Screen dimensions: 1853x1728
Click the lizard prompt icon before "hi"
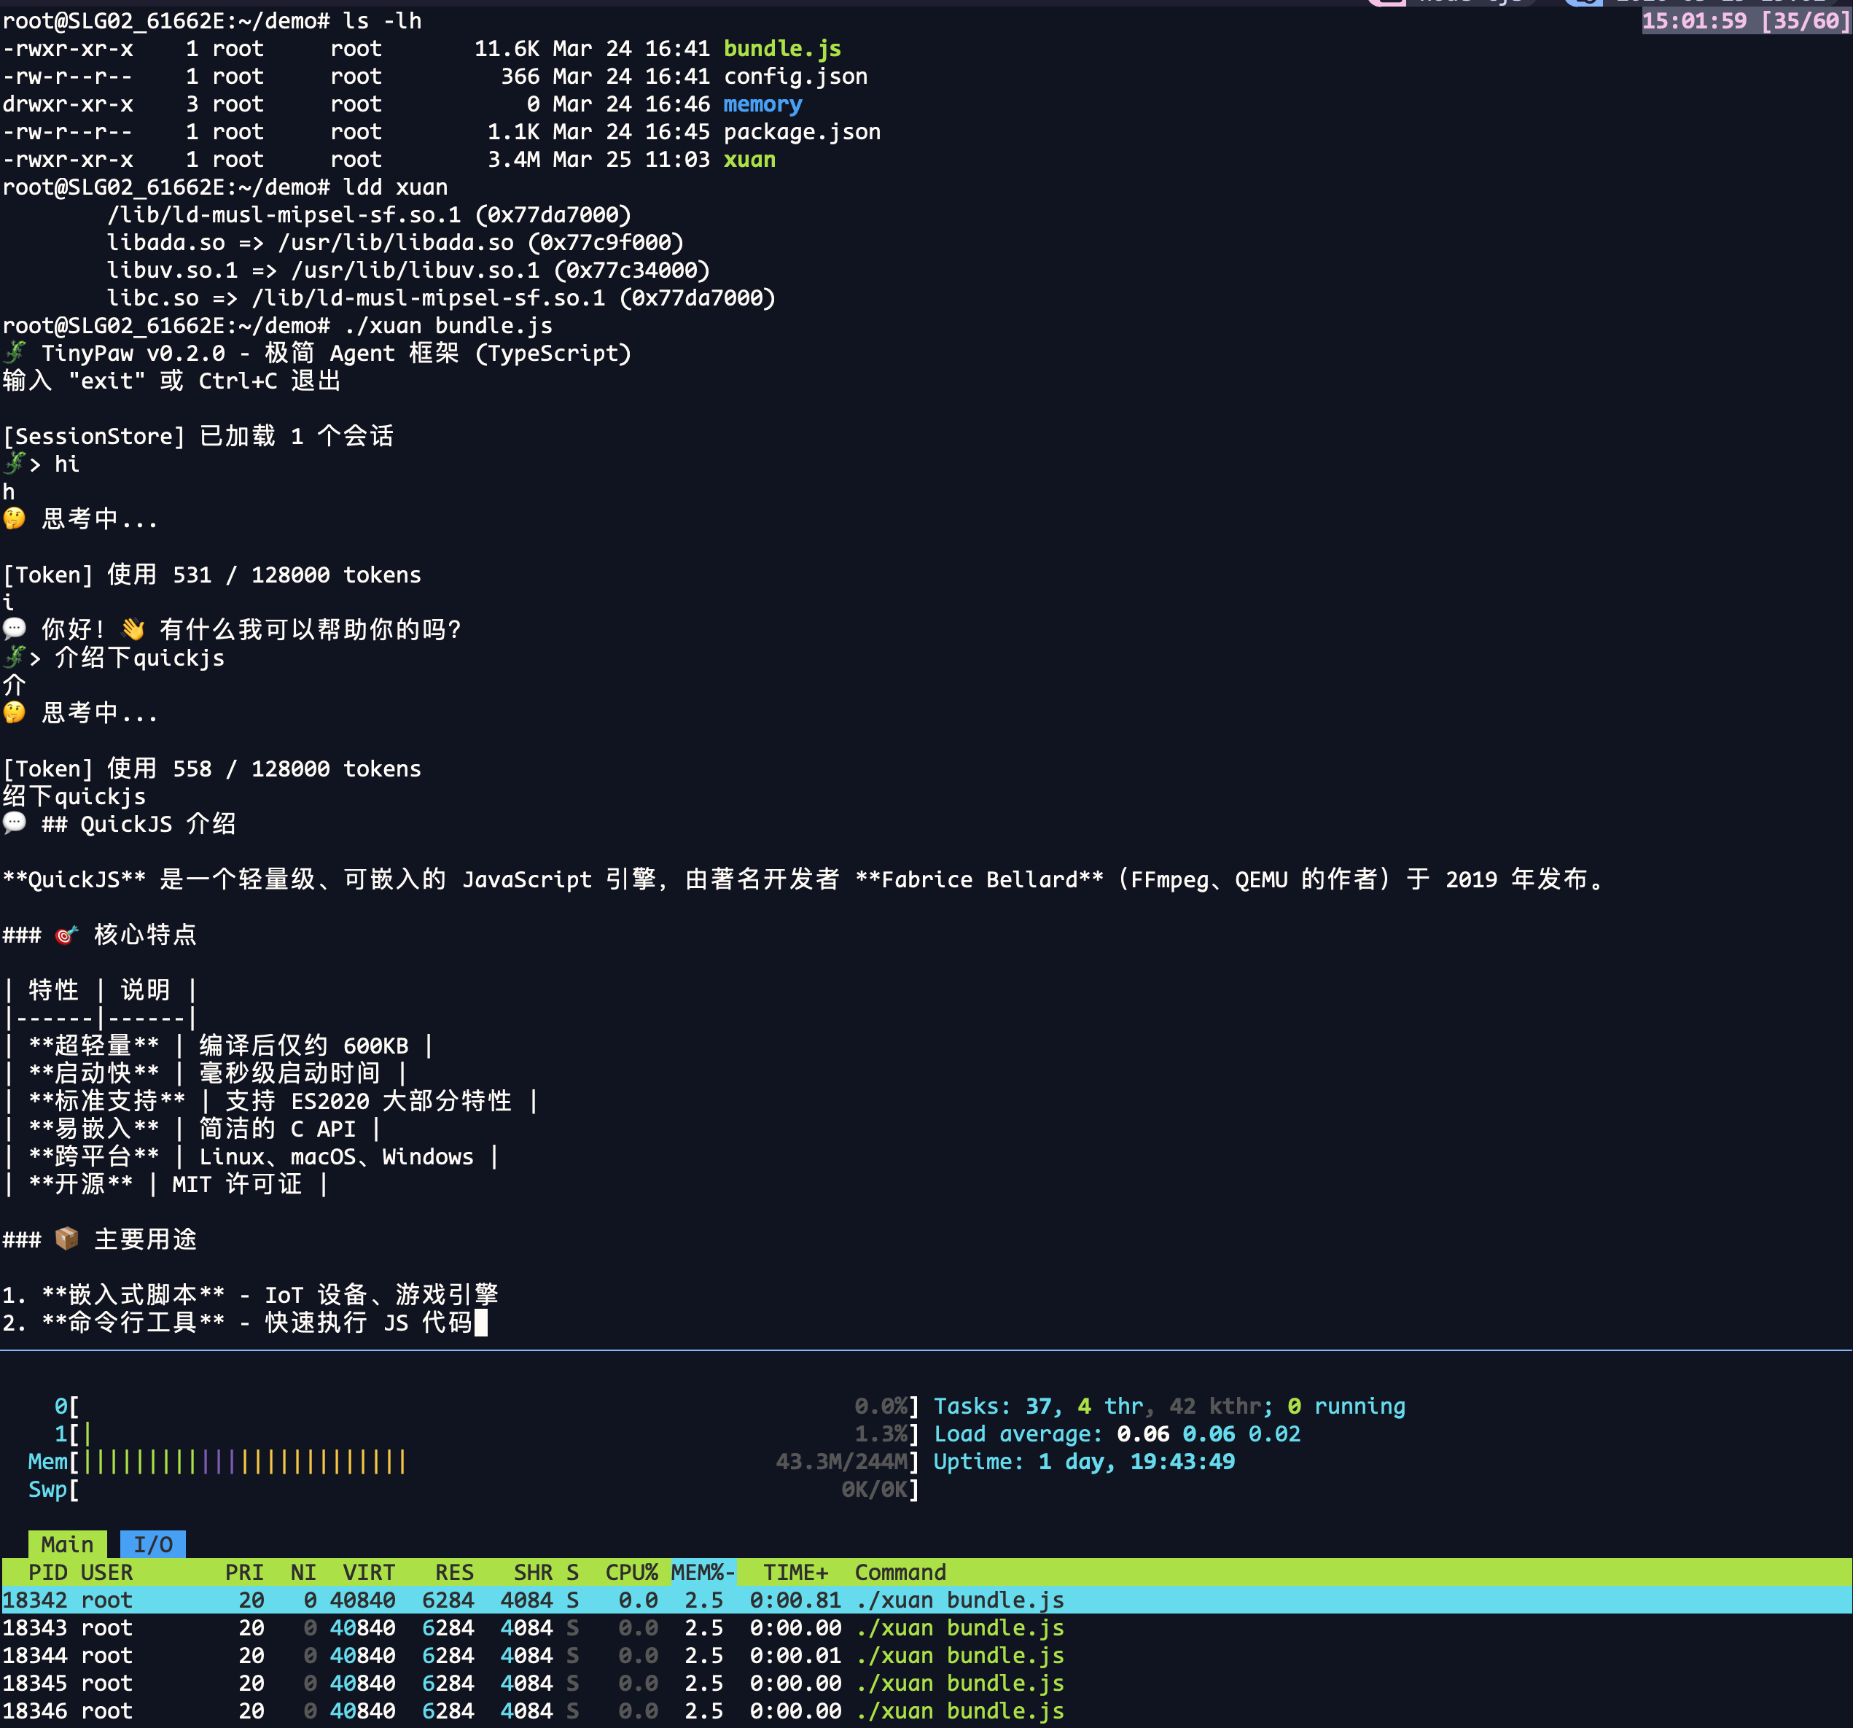15,464
